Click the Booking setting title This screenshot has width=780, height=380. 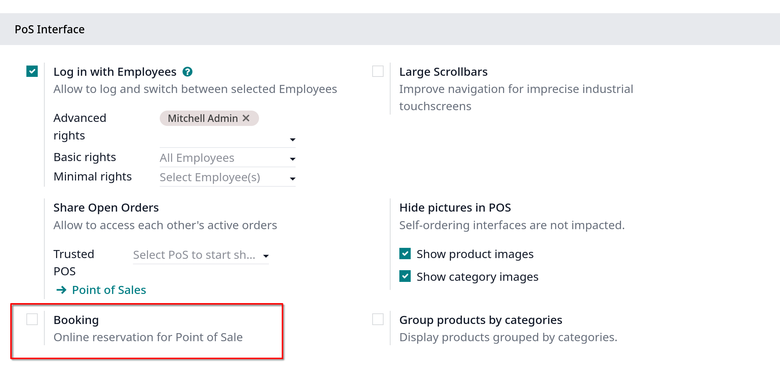click(x=76, y=320)
